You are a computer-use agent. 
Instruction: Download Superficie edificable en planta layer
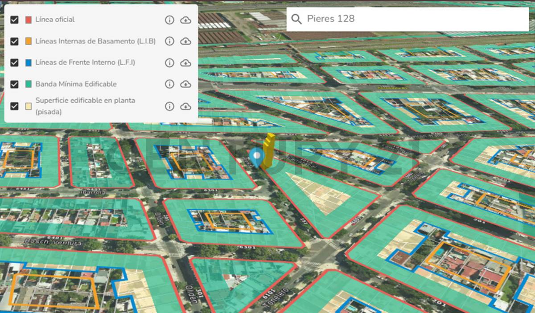[x=185, y=106]
